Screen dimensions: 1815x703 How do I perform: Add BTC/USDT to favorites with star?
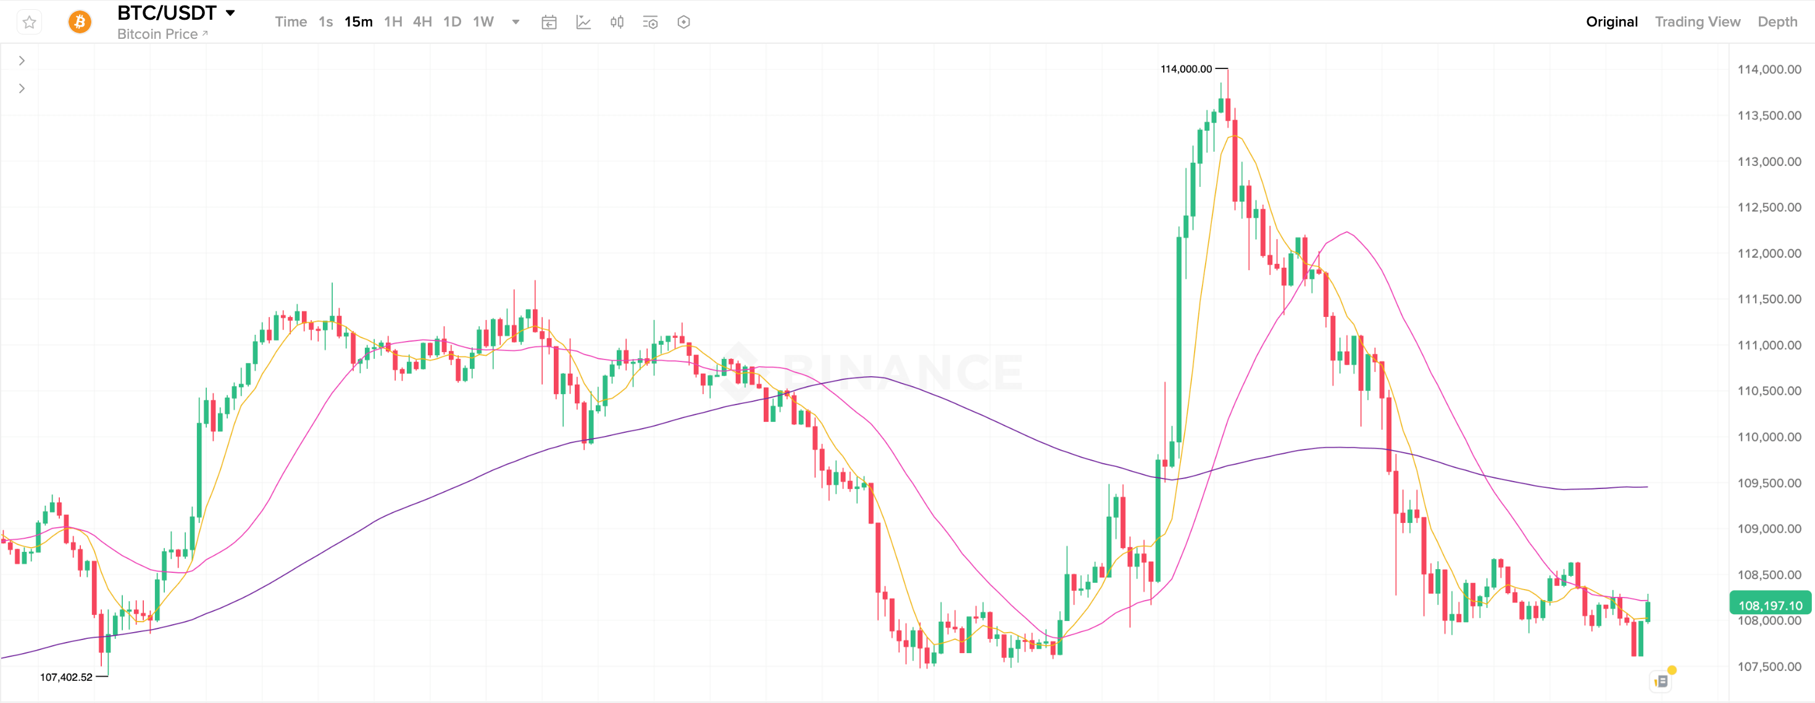[29, 23]
